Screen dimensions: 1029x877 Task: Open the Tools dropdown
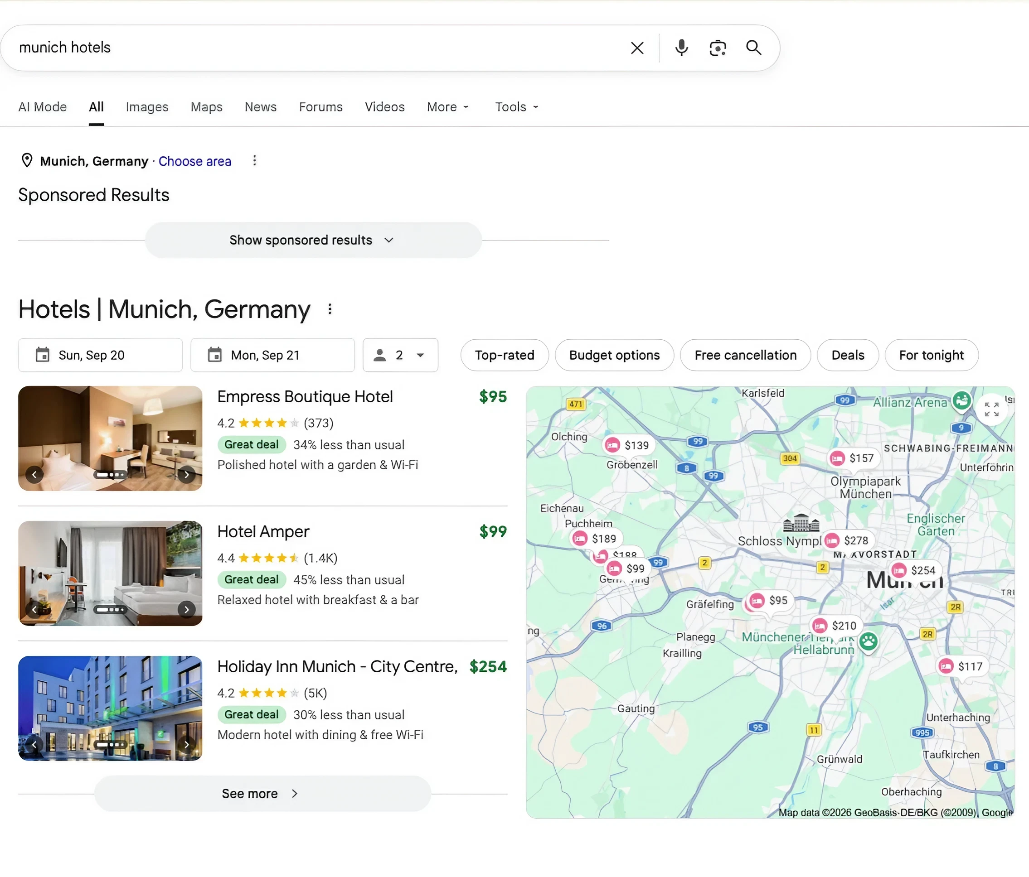pyautogui.click(x=516, y=107)
